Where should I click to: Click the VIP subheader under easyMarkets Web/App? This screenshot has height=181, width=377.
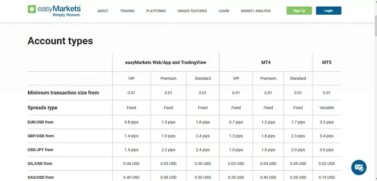tap(131, 78)
